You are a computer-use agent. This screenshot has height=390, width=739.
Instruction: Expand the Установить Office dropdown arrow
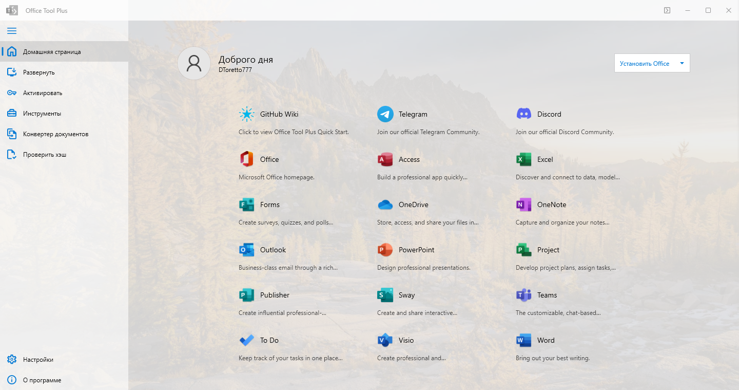682,63
